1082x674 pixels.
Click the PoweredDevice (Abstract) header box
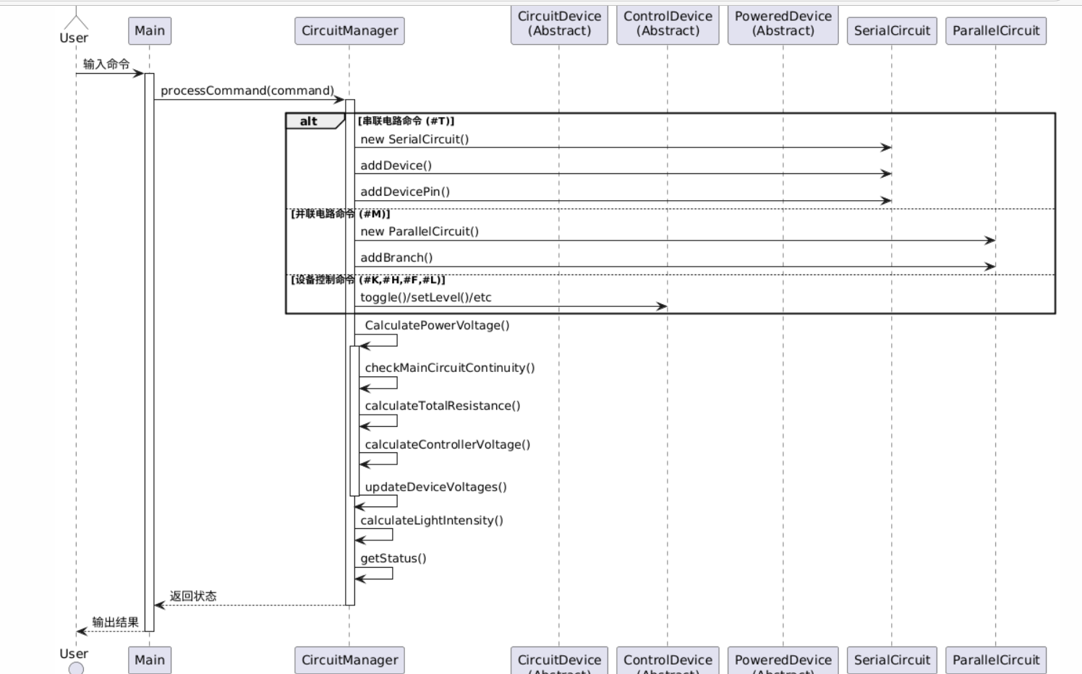pos(783,24)
